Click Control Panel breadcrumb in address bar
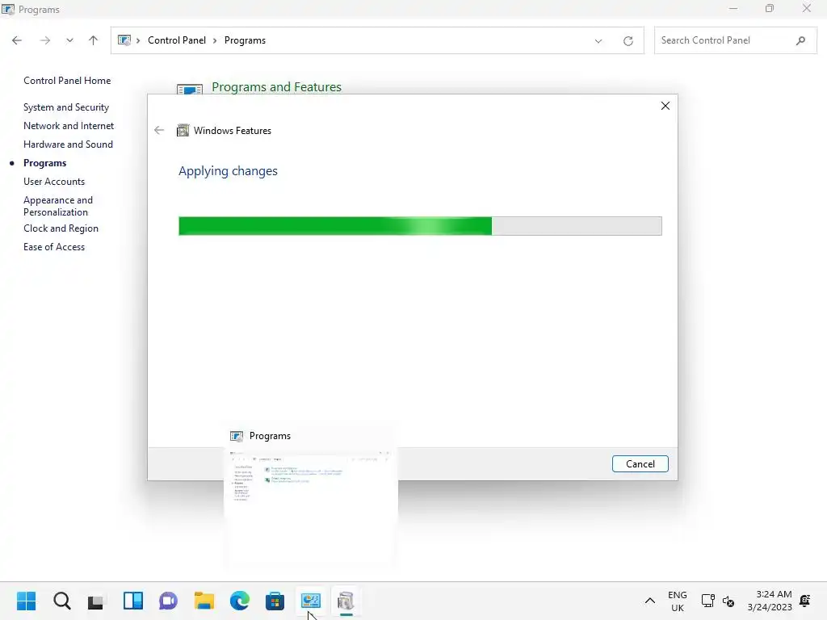 pyautogui.click(x=177, y=40)
